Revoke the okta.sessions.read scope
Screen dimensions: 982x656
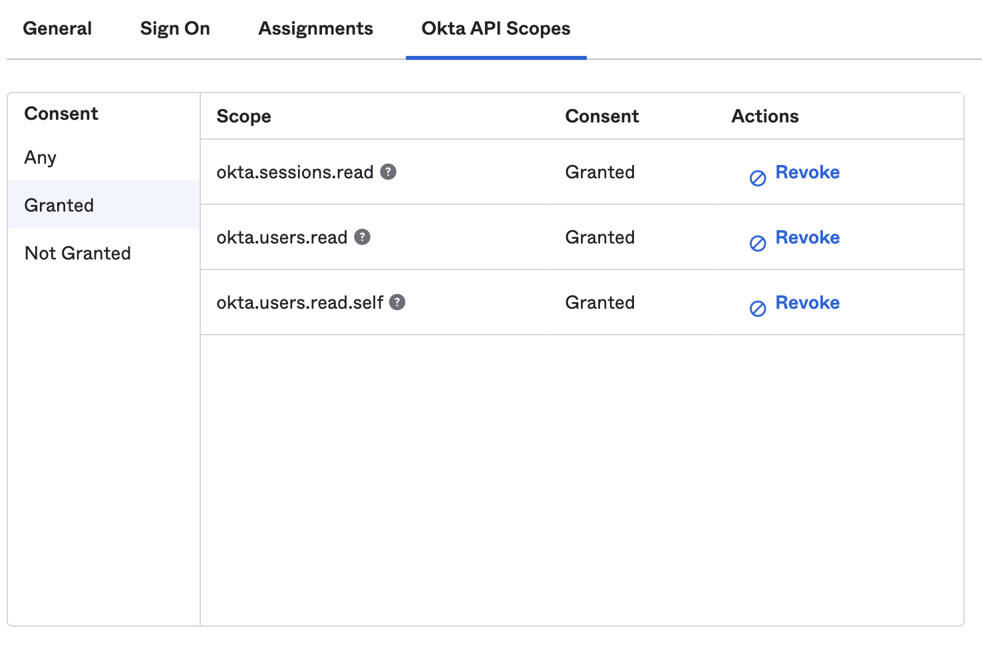(x=807, y=172)
